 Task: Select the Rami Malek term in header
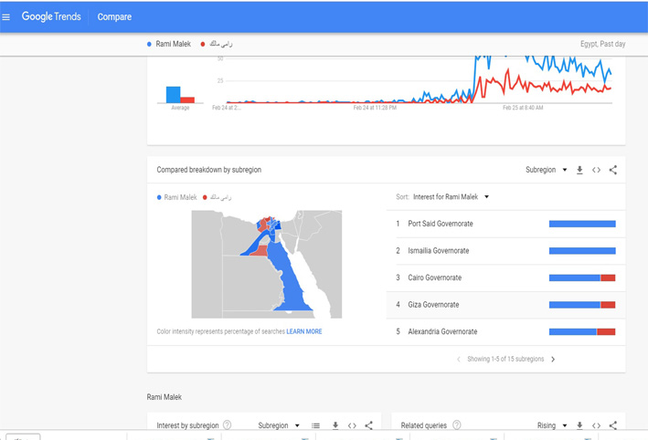(x=169, y=44)
